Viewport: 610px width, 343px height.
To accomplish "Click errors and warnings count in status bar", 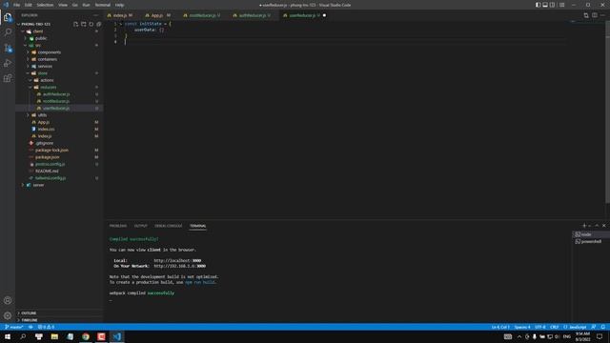I will point(46,327).
